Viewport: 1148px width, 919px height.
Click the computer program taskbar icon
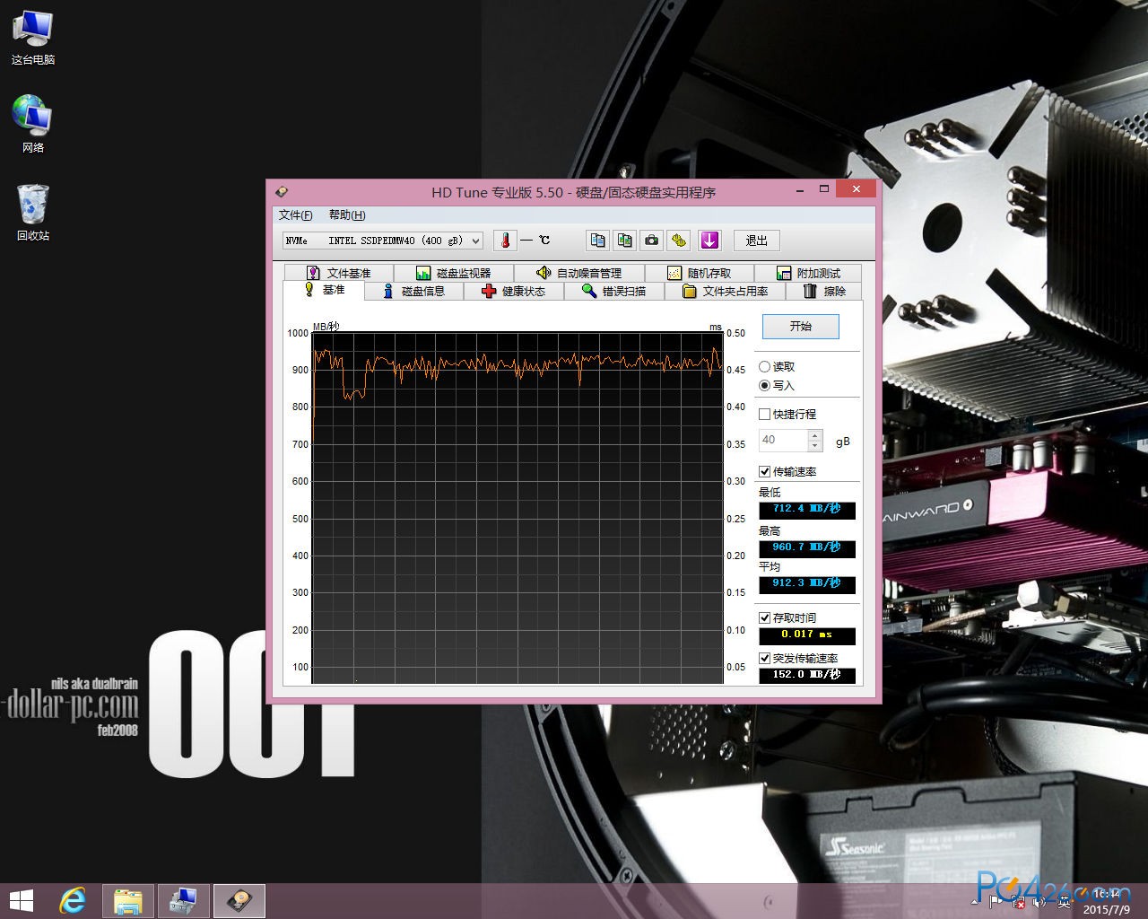[x=184, y=901]
